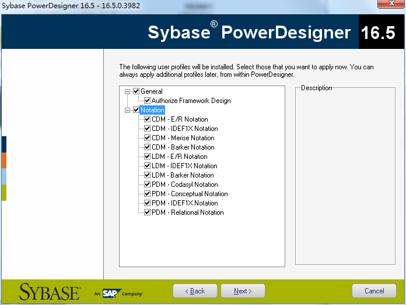Select LDM - E/R Notation text

point(180,156)
